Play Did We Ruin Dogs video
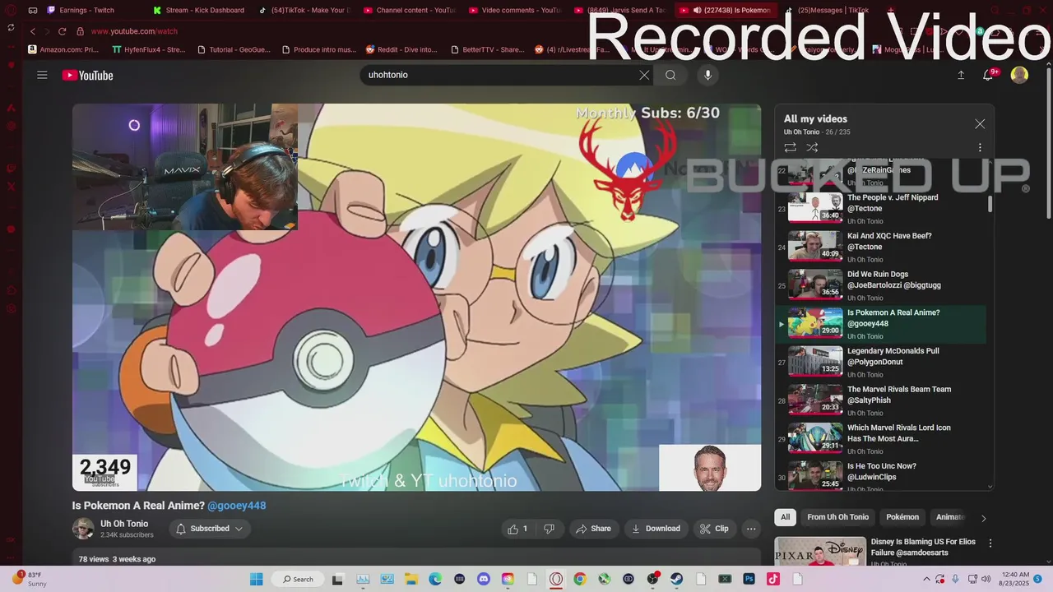This screenshot has height=592, width=1053. click(880, 285)
